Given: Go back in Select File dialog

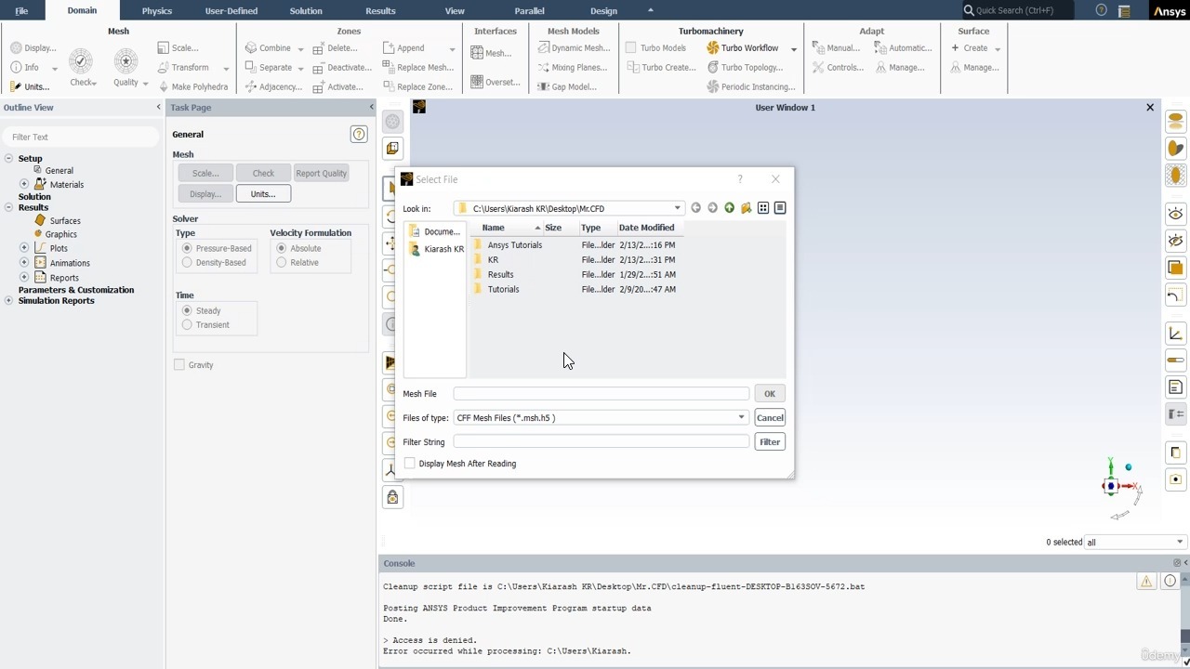Looking at the screenshot, I should coord(695,208).
